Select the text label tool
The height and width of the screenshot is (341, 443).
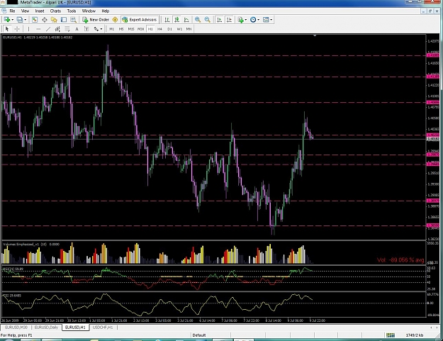pos(86,29)
